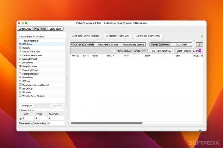The height and width of the screenshot is (148, 223).
Task: Click the panel splitter handle between panes
Action: (x=67, y=79)
